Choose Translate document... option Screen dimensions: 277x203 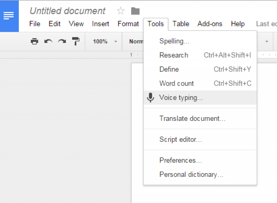192,118
